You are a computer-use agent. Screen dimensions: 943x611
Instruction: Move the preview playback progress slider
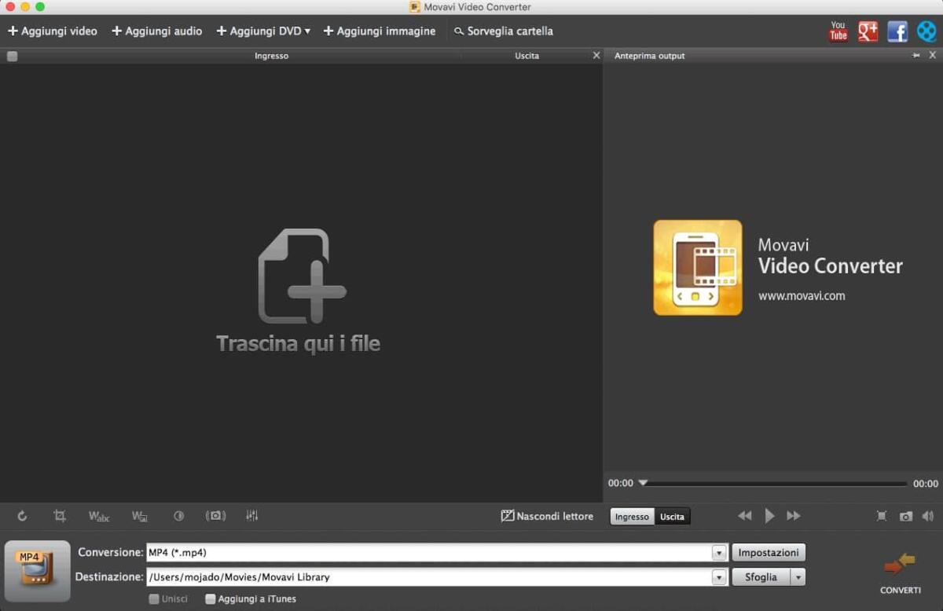point(643,483)
